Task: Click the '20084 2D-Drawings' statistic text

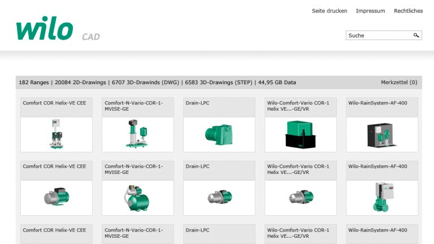Action: point(80,82)
